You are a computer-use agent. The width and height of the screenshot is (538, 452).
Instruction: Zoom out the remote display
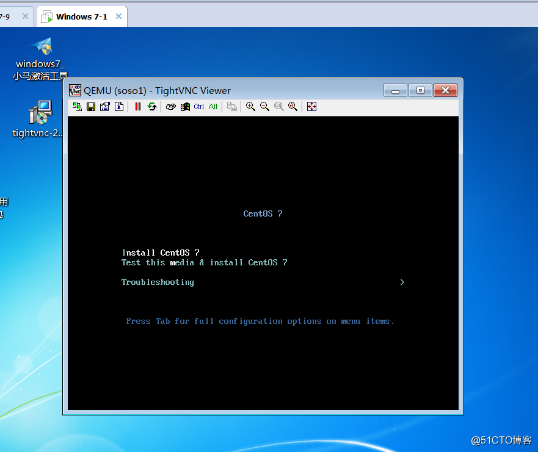point(264,107)
